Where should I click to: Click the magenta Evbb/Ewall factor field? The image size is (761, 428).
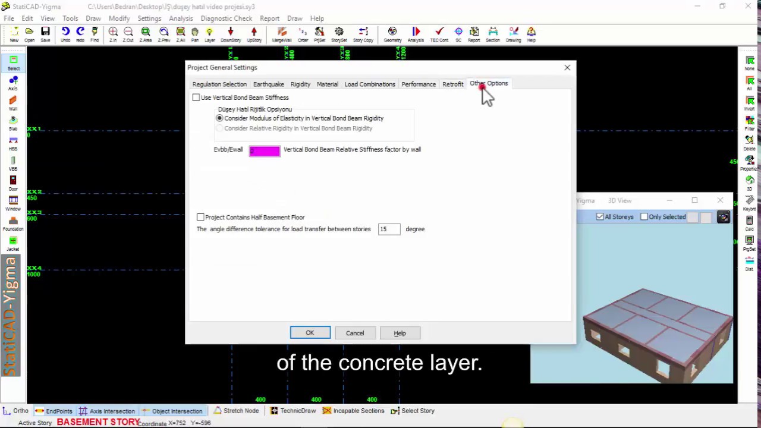(x=265, y=150)
